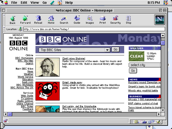Open Russians pound Dagestan news link
This screenshot has height=129, width=172.
(144, 83)
